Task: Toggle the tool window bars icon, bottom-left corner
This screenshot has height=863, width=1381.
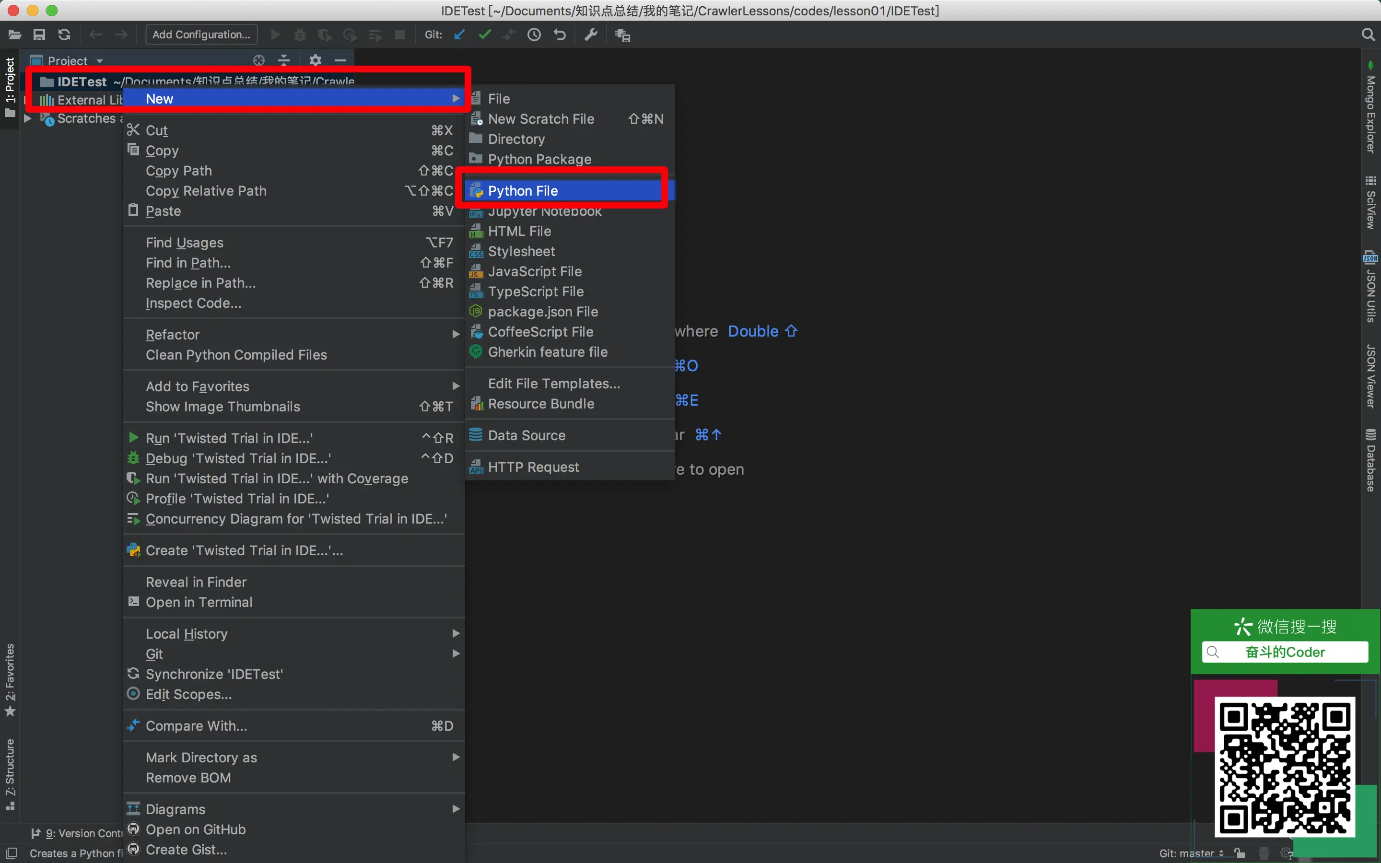Action: point(12,853)
